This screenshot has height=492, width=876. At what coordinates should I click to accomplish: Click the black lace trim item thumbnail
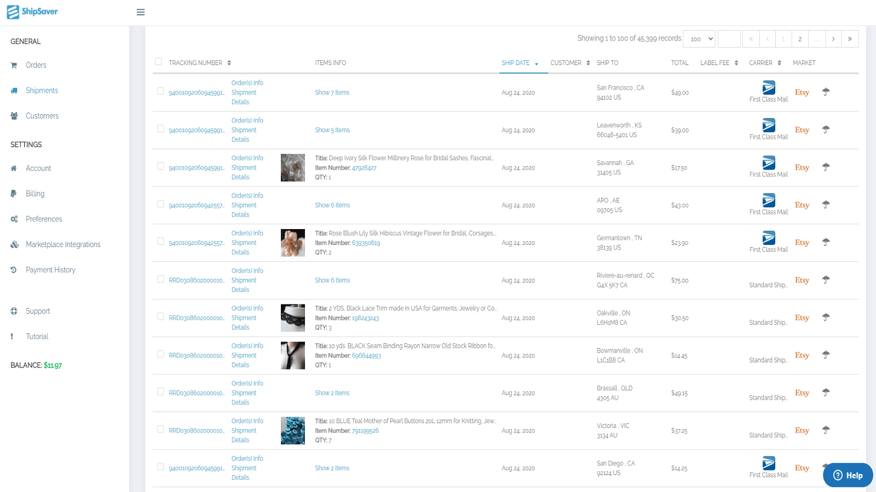pos(293,318)
